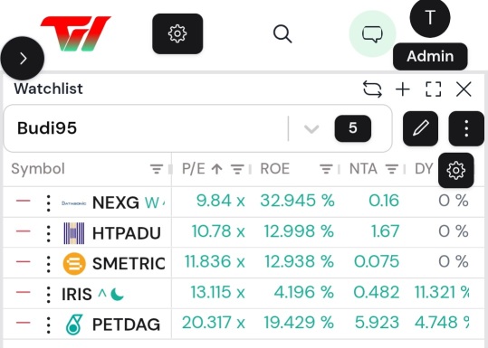Open the T user avatar
Screen dimensions: 488x348
point(430,17)
